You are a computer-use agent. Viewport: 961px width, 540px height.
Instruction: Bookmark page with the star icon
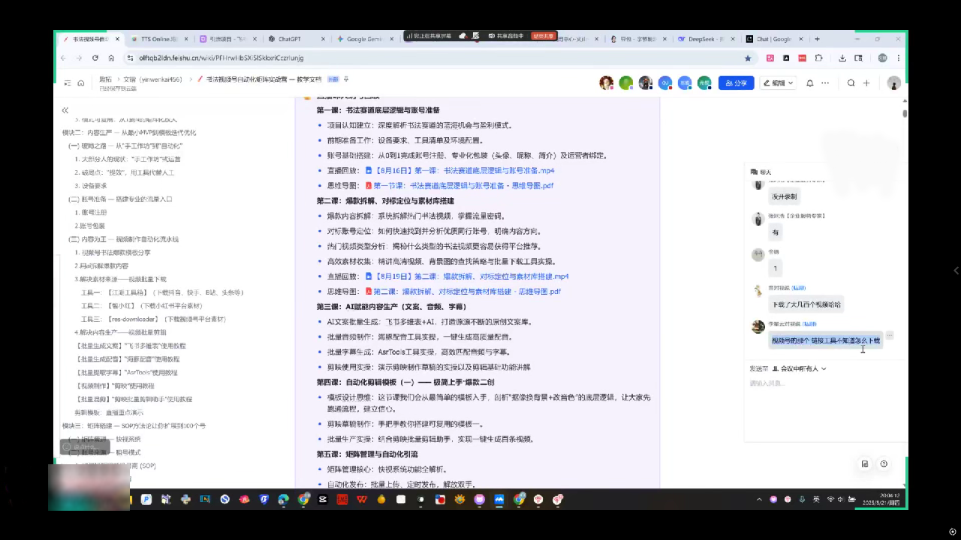point(748,58)
